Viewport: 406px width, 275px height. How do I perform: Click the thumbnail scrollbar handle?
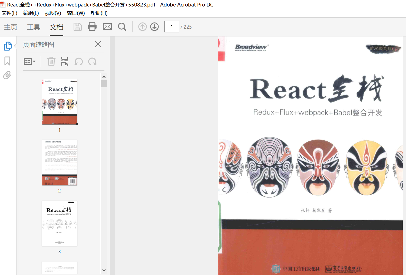point(104,84)
